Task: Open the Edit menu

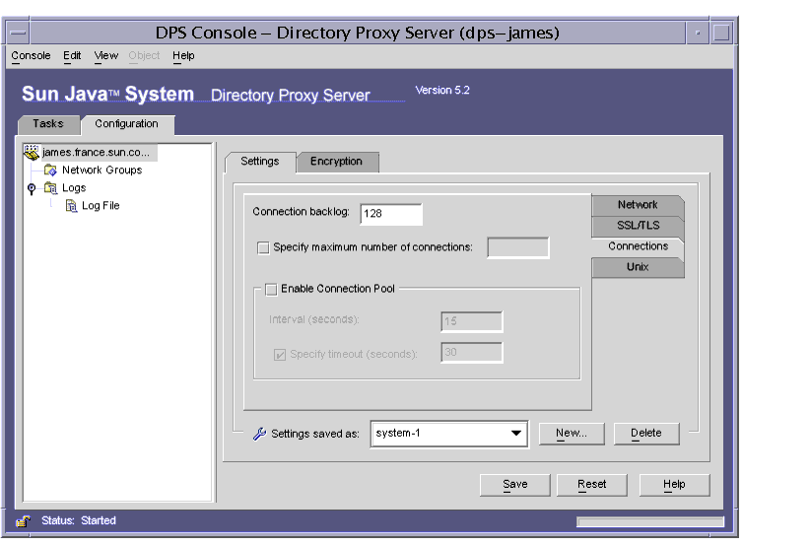Action: click(x=72, y=56)
